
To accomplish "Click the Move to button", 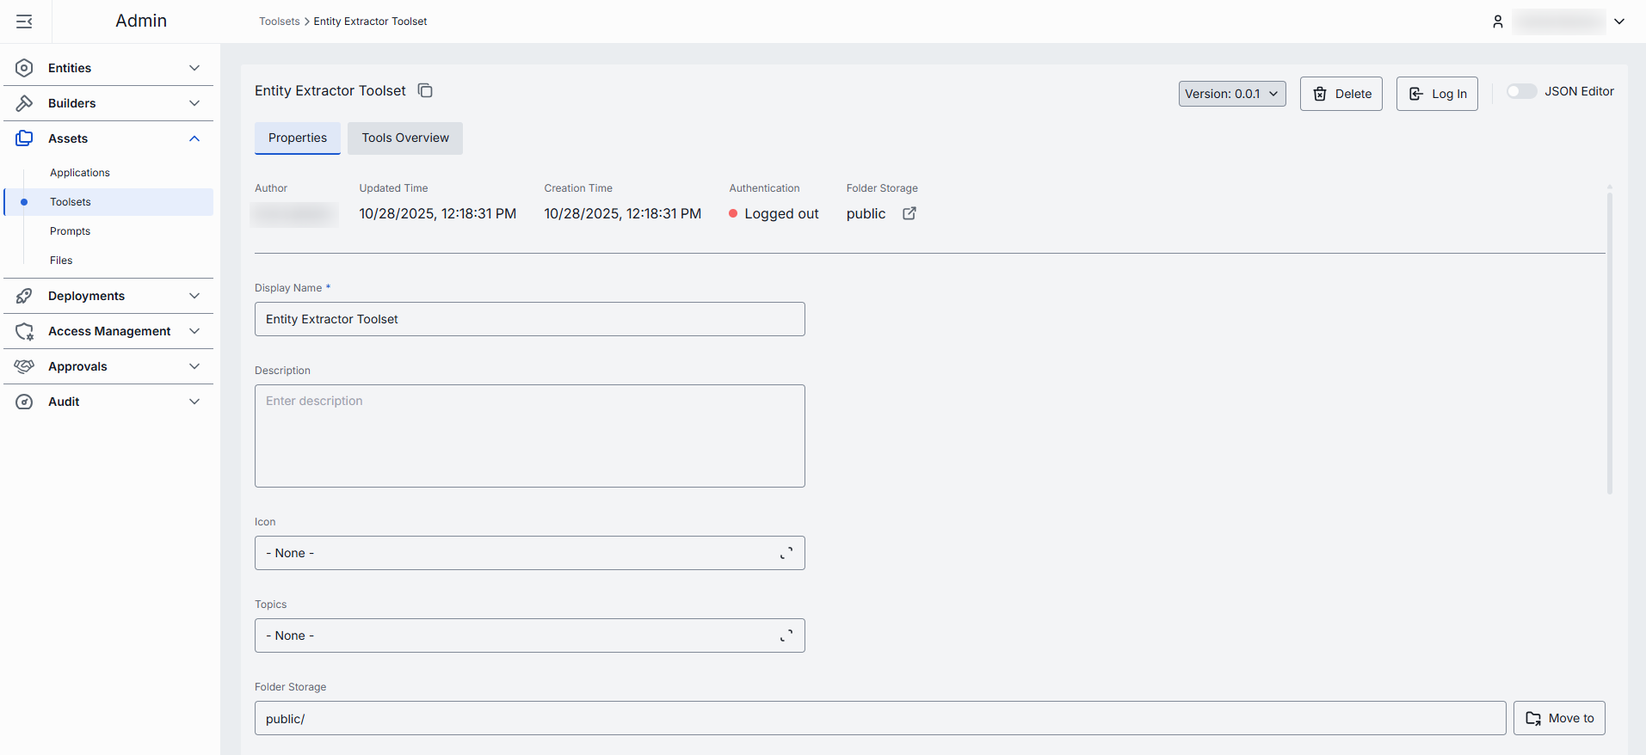I will [1558, 718].
